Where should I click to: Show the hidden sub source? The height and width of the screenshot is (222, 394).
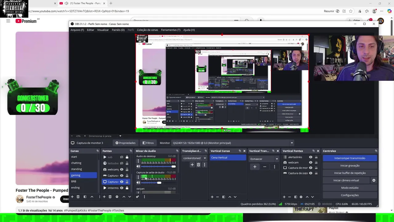[x=122, y=157]
